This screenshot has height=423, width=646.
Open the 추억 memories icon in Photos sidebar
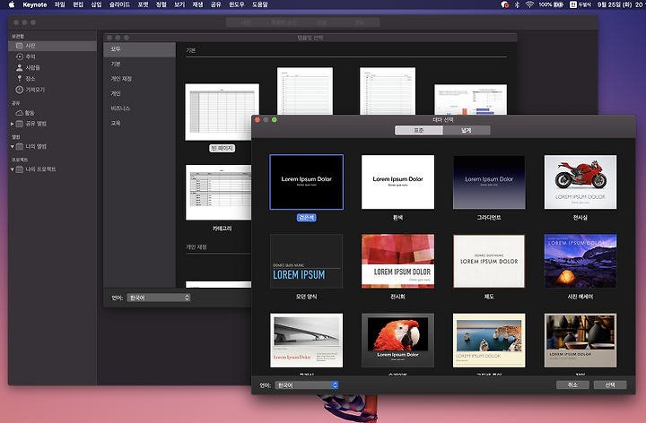point(19,56)
